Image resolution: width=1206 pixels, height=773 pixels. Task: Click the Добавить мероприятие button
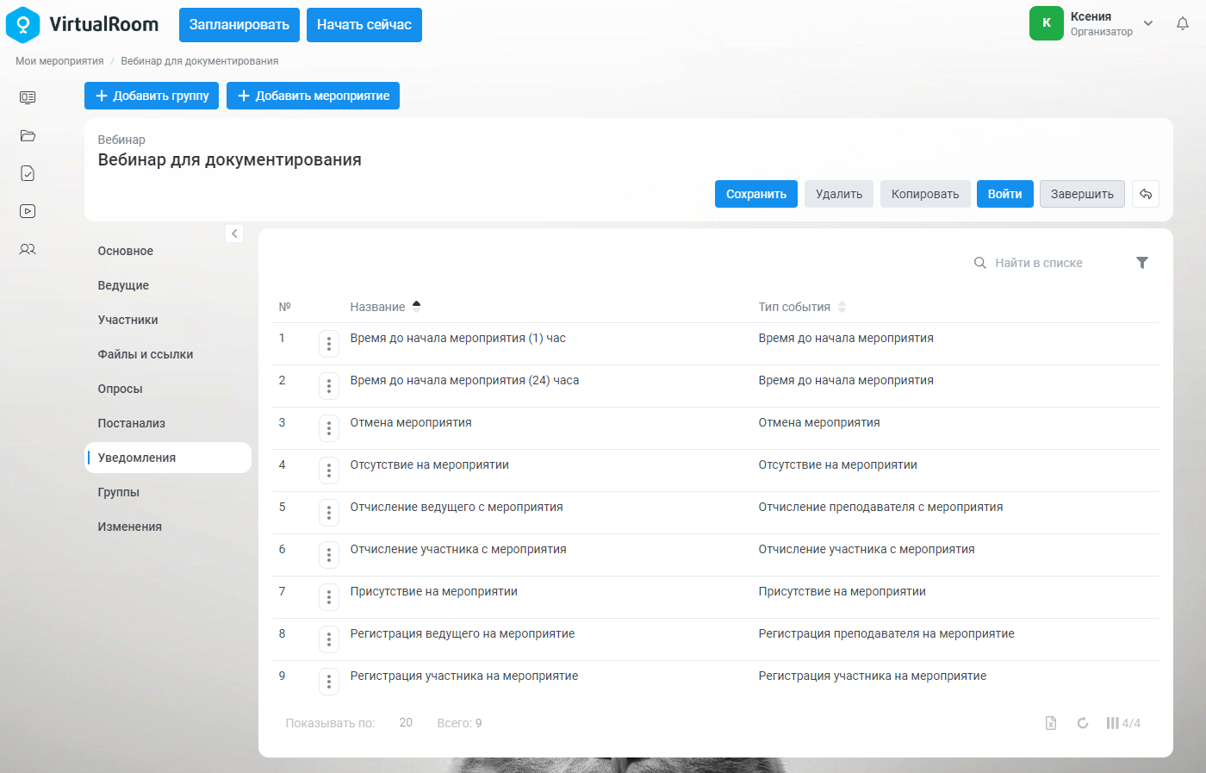(x=313, y=96)
